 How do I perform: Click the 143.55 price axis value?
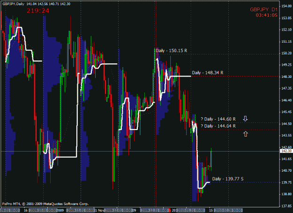click(x=286, y=135)
